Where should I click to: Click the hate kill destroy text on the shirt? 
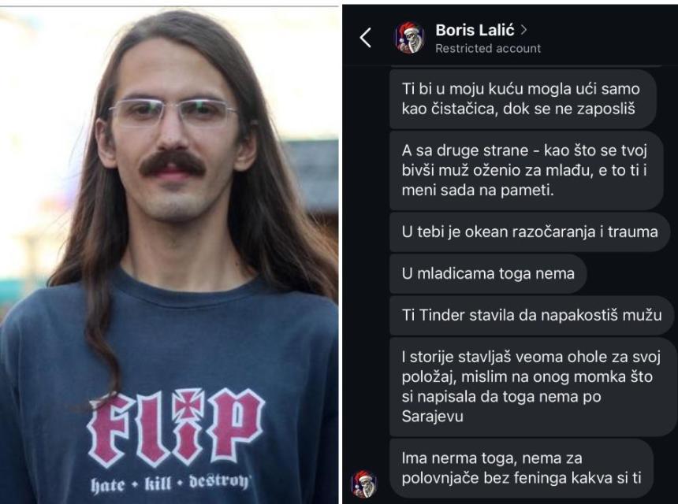tap(170, 484)
